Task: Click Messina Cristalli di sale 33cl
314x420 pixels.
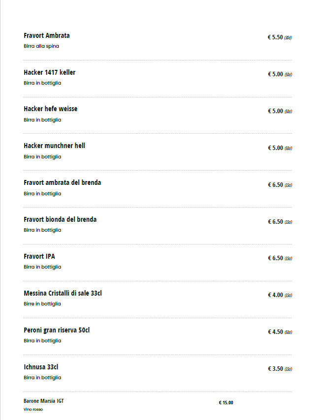Action: [63, 294]
